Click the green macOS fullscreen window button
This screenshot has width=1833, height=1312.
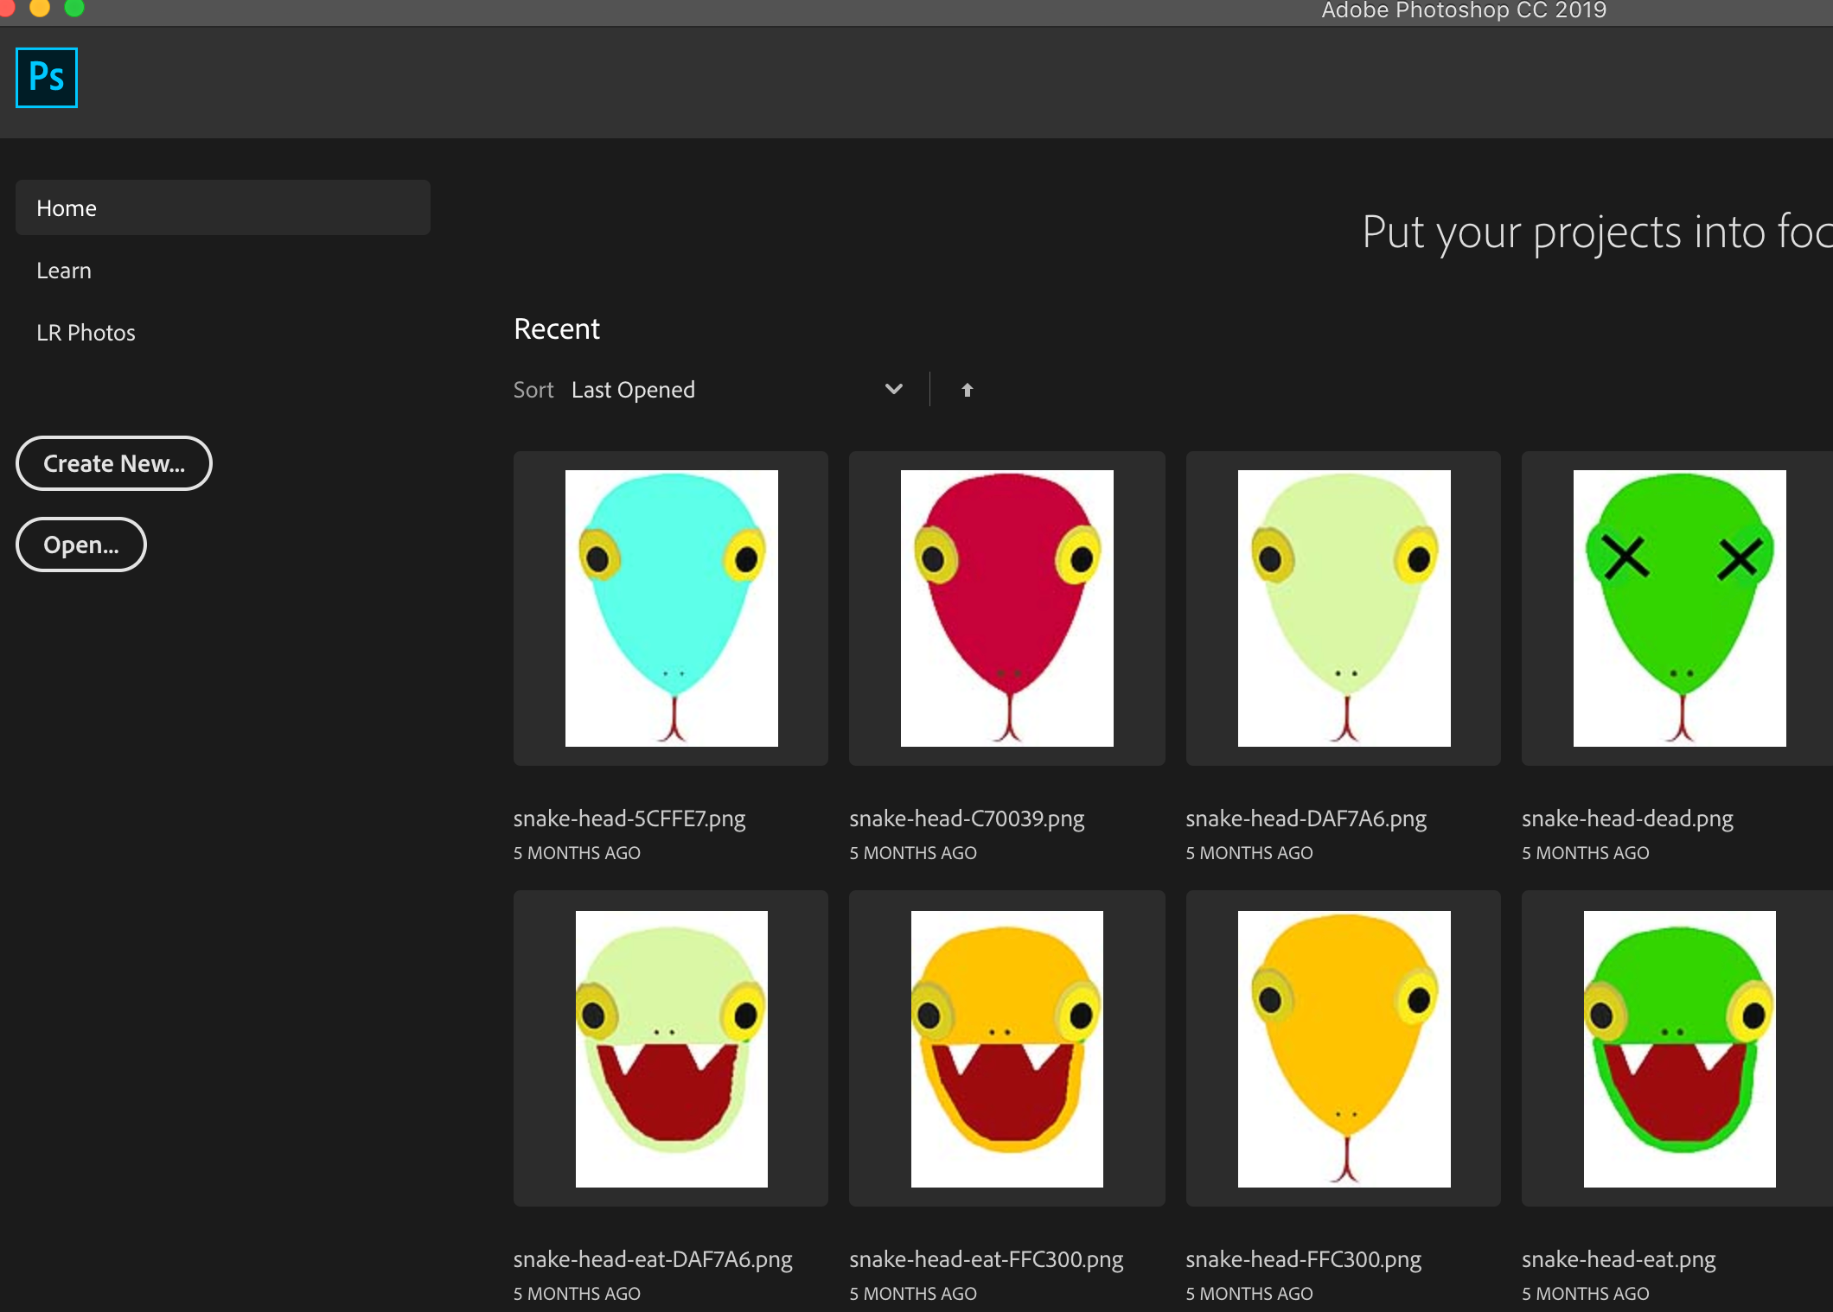pyautogui.click(x=74, y=7)
